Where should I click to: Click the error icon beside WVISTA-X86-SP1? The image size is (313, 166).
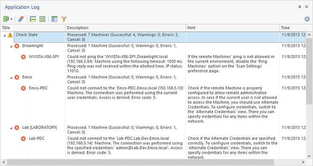point(23,57)
